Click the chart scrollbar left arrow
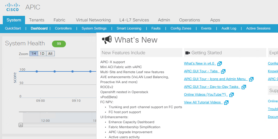Screen dimensions: 278x139 coord(21,125)
